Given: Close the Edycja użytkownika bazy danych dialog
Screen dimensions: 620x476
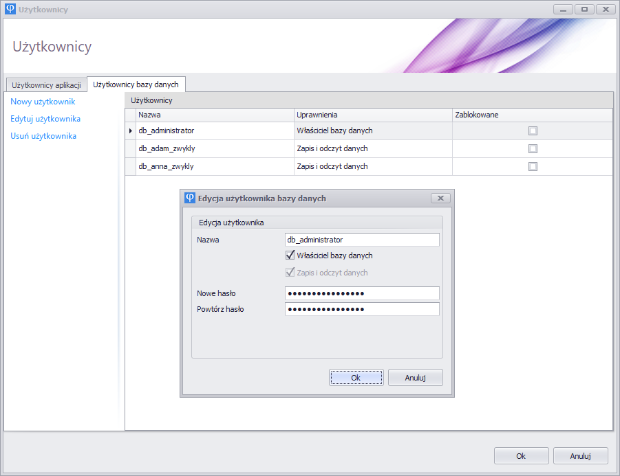Looking at the screenshot, I should [x=440, y=198].
